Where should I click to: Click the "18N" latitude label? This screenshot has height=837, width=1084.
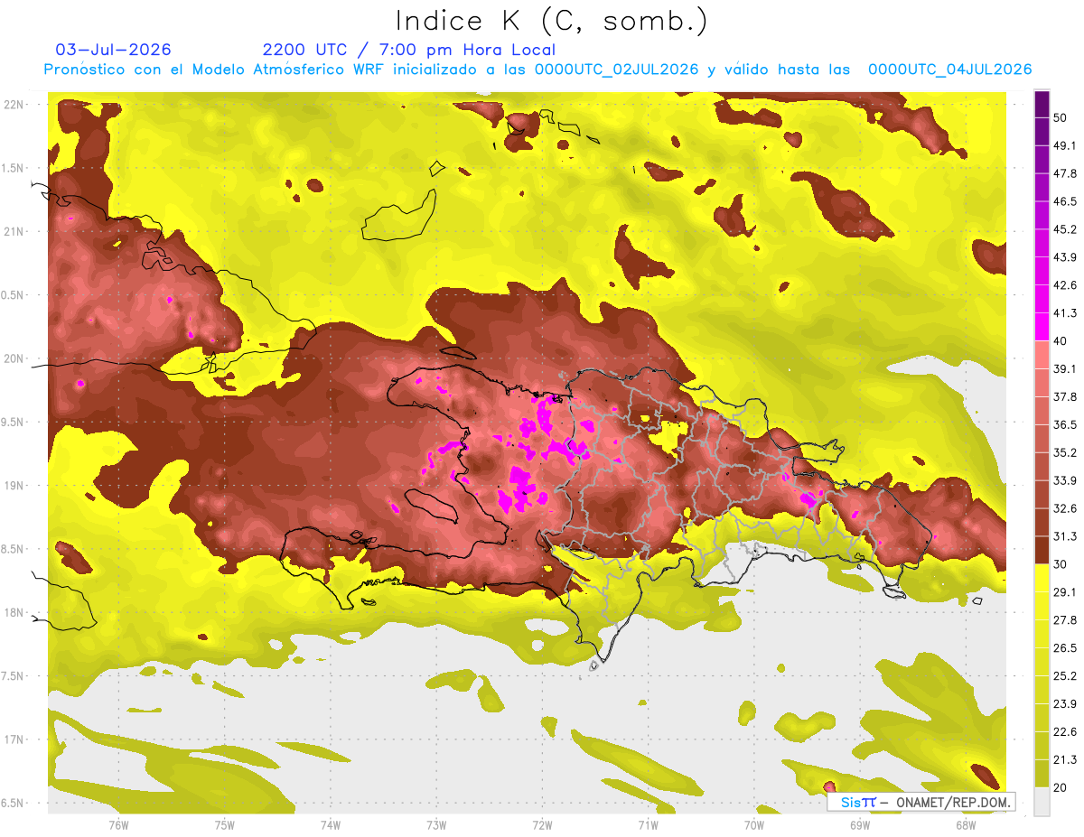tap(14, 612)
